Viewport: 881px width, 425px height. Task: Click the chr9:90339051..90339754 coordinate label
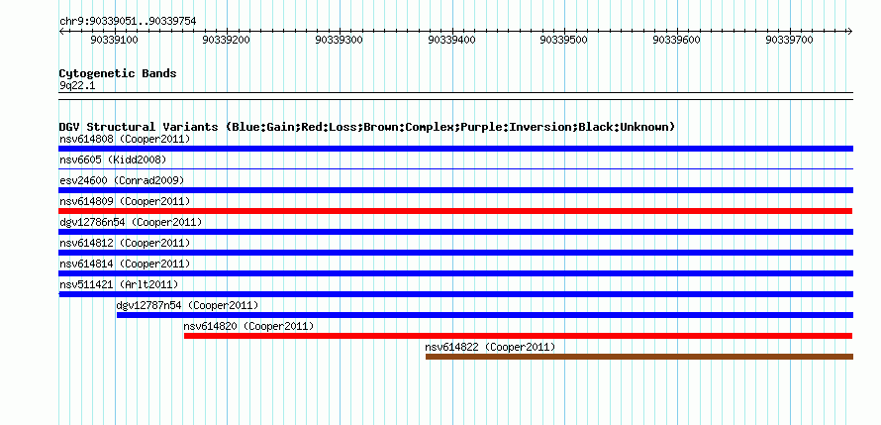(128, 22)
